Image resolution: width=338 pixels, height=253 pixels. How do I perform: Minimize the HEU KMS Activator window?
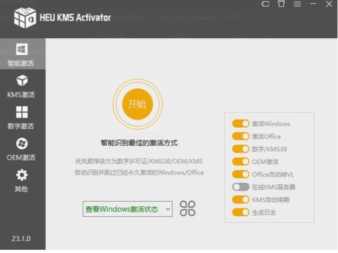[x=313, y=4]
